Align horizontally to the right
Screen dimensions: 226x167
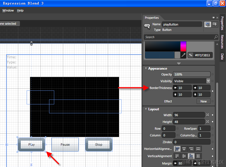[191, 149]
